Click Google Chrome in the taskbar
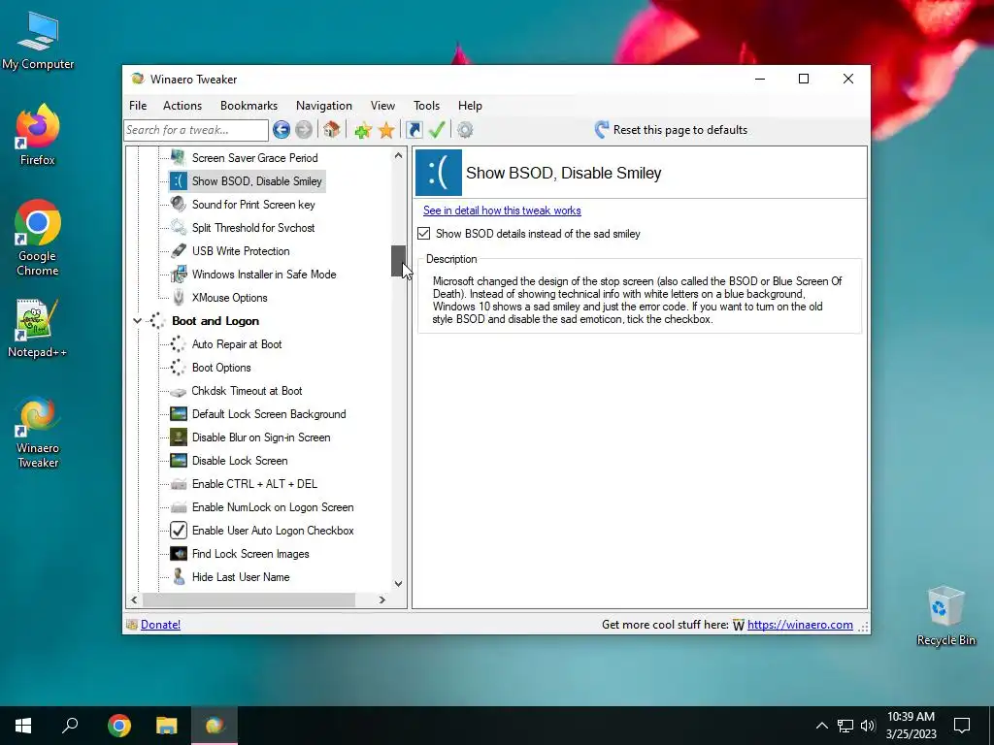 point(119,726)
